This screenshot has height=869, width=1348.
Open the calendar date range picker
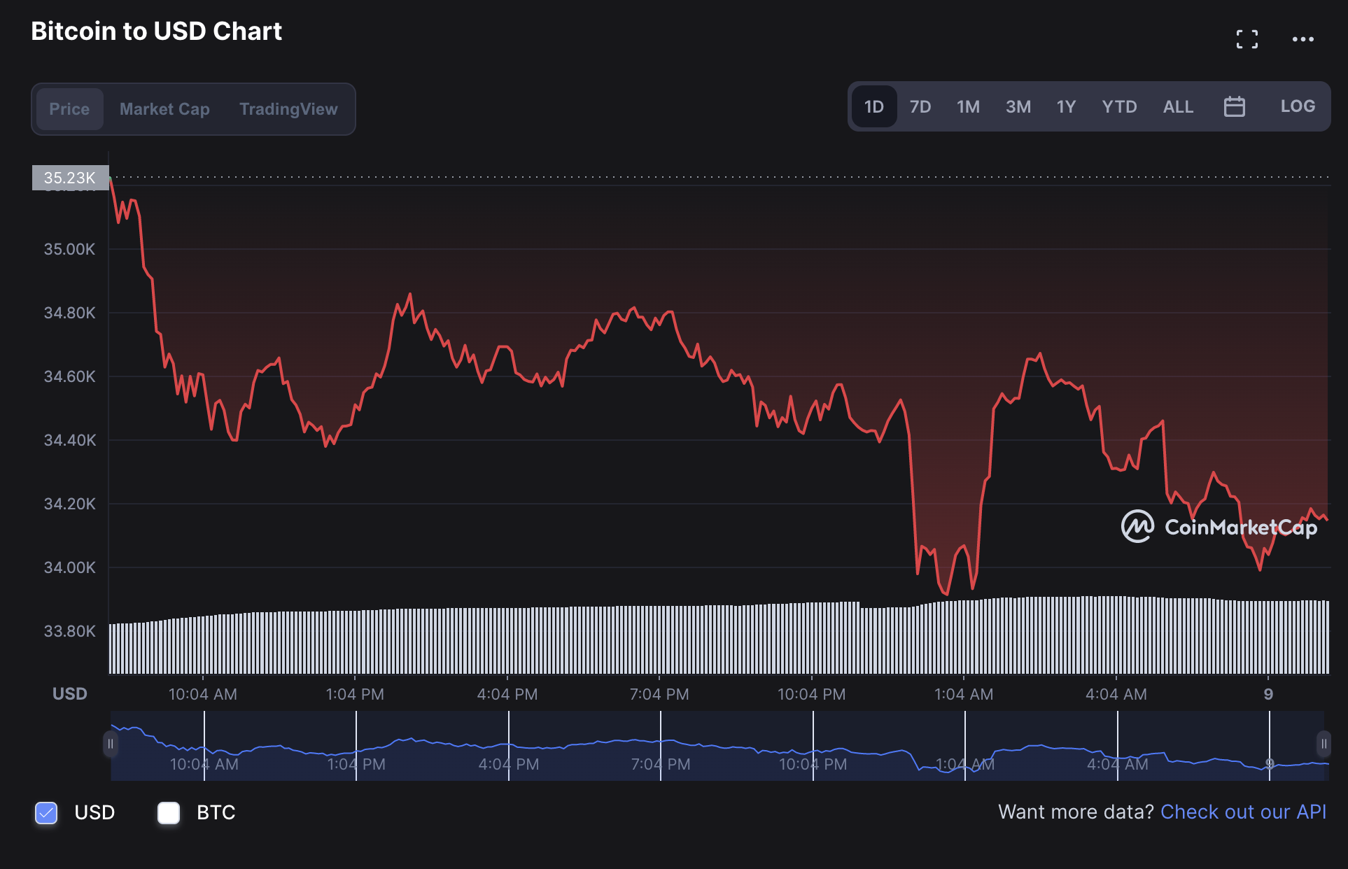[x=1234, y=106]
